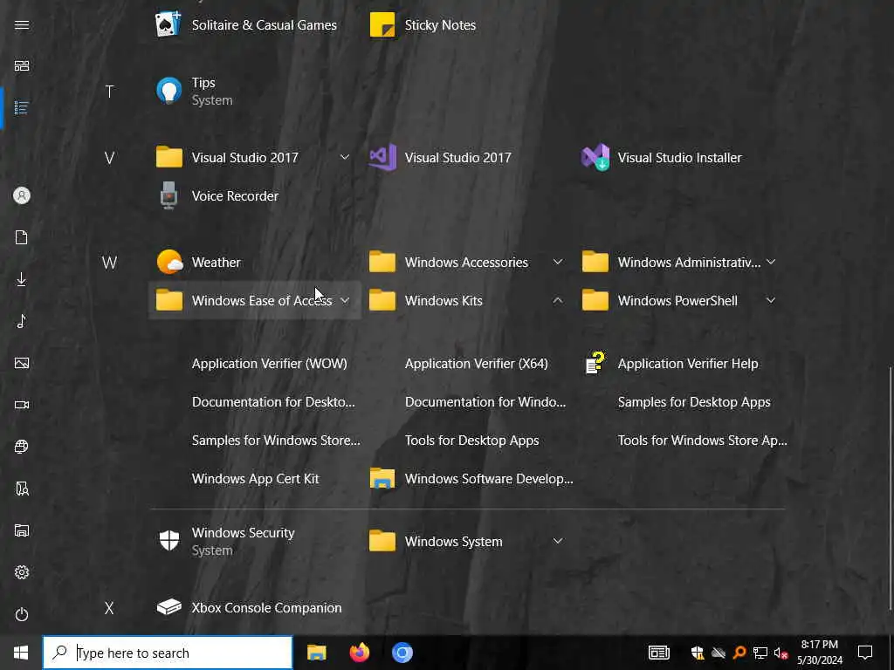Viewport: 894px width, 670px height.
Task: Open Visual Studio Installer
Action: [680, 157]
